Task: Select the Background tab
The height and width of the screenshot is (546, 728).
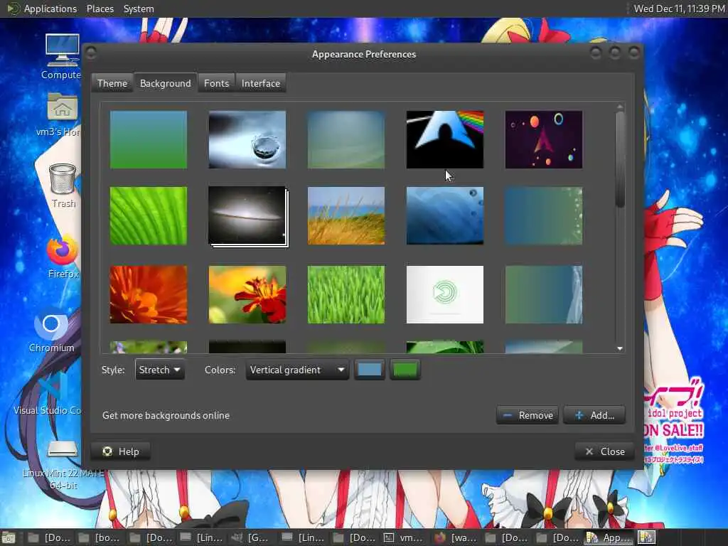Action: click(x=165, y=83)
